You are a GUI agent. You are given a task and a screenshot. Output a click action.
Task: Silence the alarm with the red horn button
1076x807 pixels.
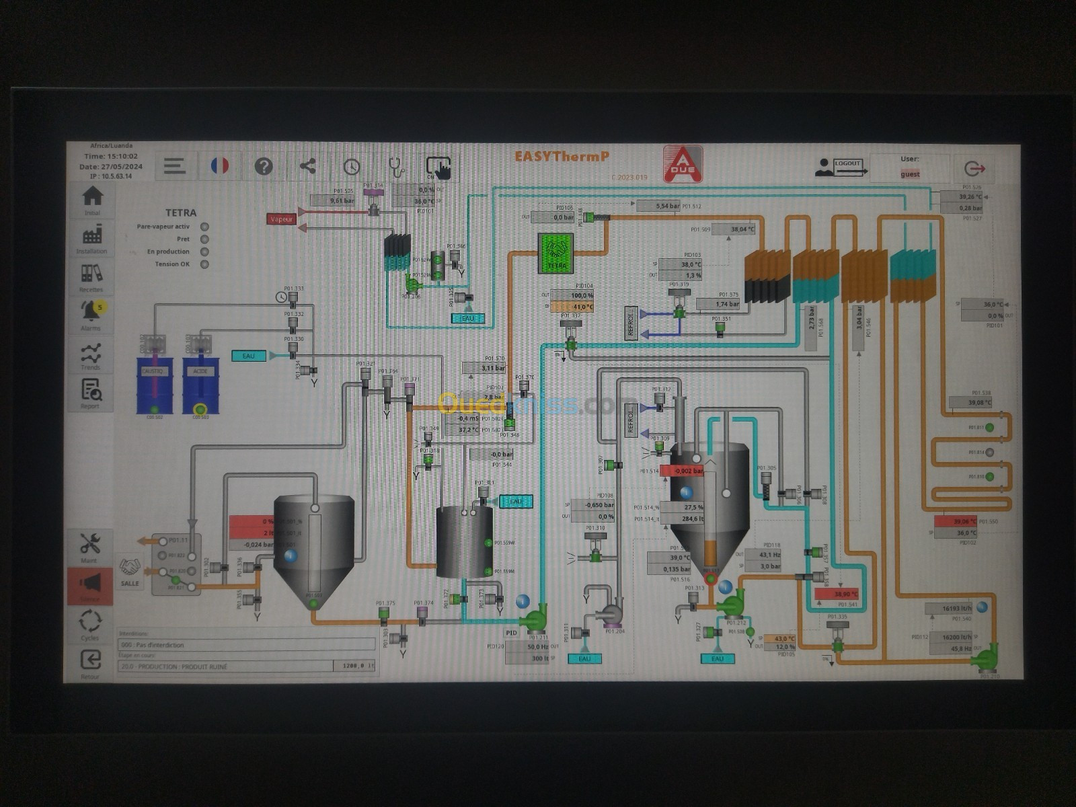coord(89,586)
